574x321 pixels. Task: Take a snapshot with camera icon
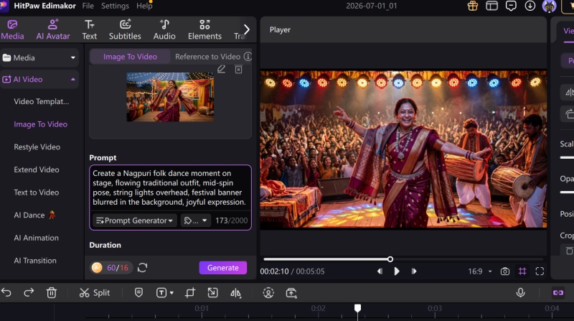[x=505, y=271]
